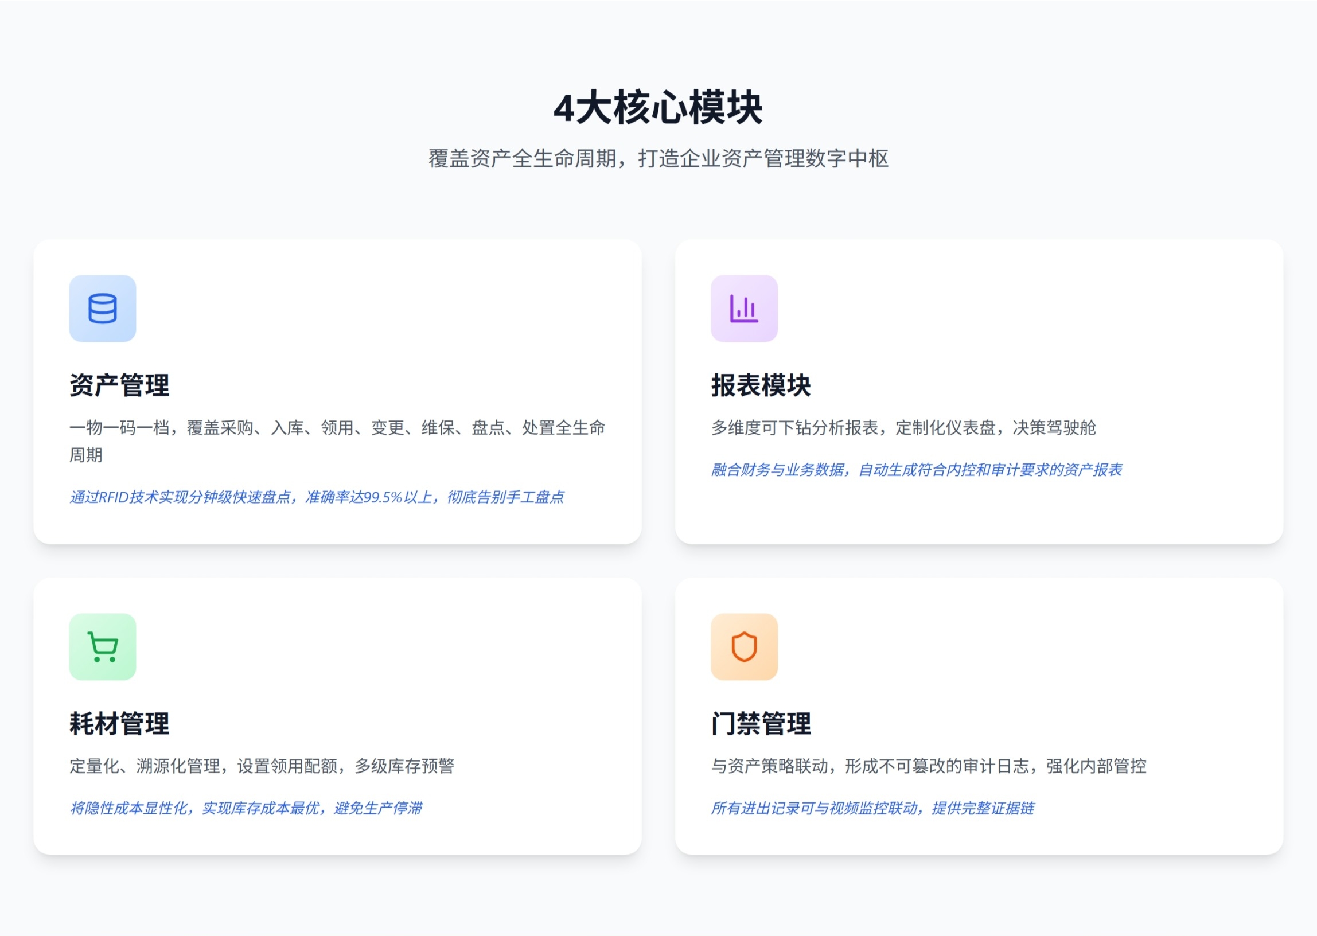
Task: Click the blue database icon
Action: (103, 309)
